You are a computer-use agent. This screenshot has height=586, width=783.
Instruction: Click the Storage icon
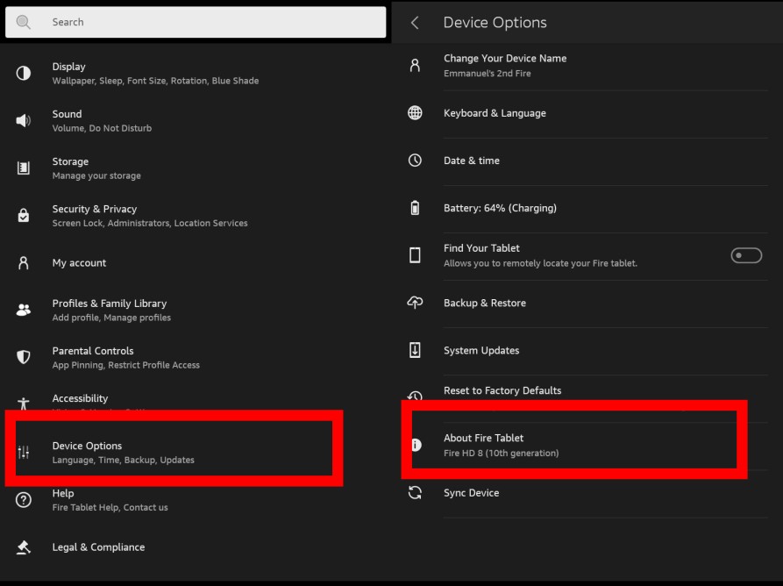tap(24, 168)
